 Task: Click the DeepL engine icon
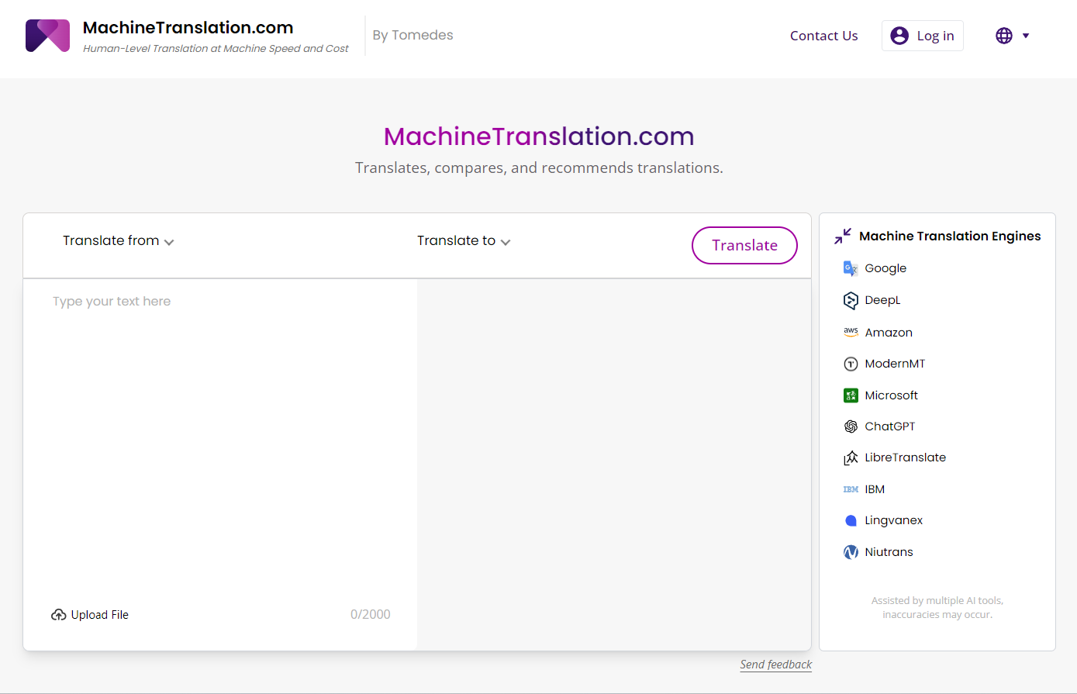tap(851, 300)
